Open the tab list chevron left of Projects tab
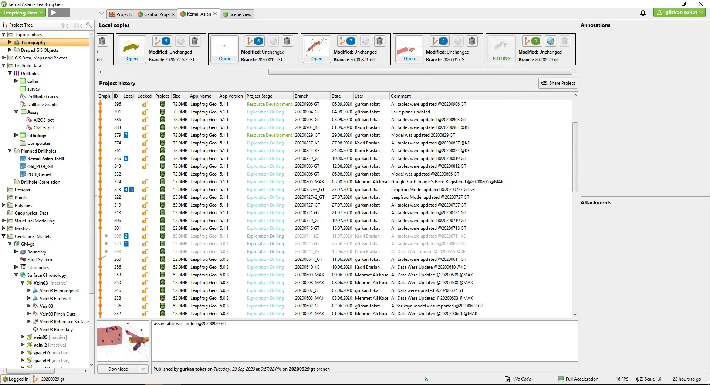This screenshot has width=710, height=385. (x=101, y=14)
